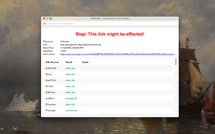The width and height of the screenshot is (215, 134).
Task: Click the extension puzzle icon in address bar
Action: coord(45,23)
